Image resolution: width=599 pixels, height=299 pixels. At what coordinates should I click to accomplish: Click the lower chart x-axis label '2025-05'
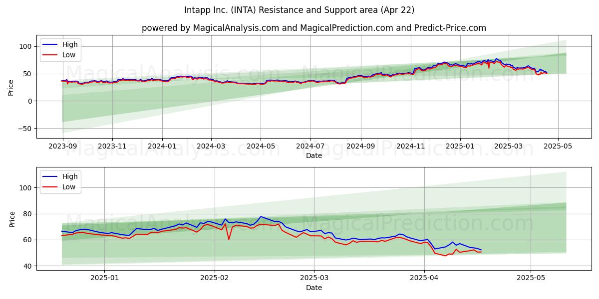click(x=531, y=279)
